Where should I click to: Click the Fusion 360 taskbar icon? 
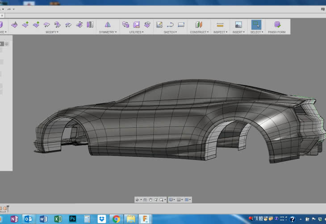(x=145, y=219)
